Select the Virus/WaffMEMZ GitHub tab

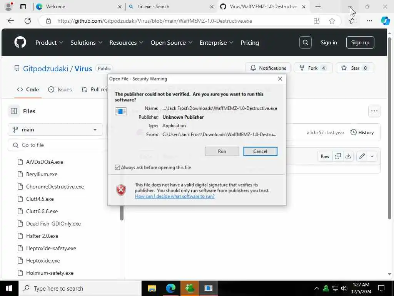(263, 7)
